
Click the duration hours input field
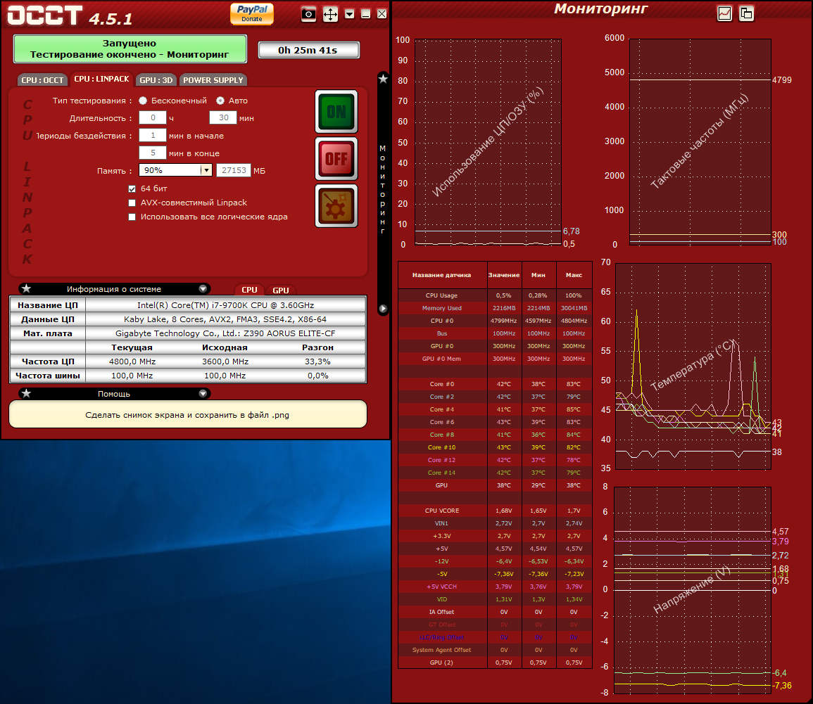click(x=153, y=117)
